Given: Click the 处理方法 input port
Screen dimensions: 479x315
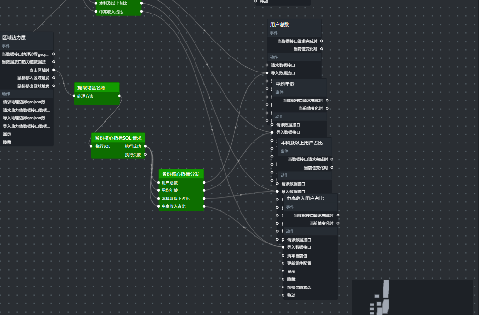Looking at the screenshot, I should tap(74, 96).
